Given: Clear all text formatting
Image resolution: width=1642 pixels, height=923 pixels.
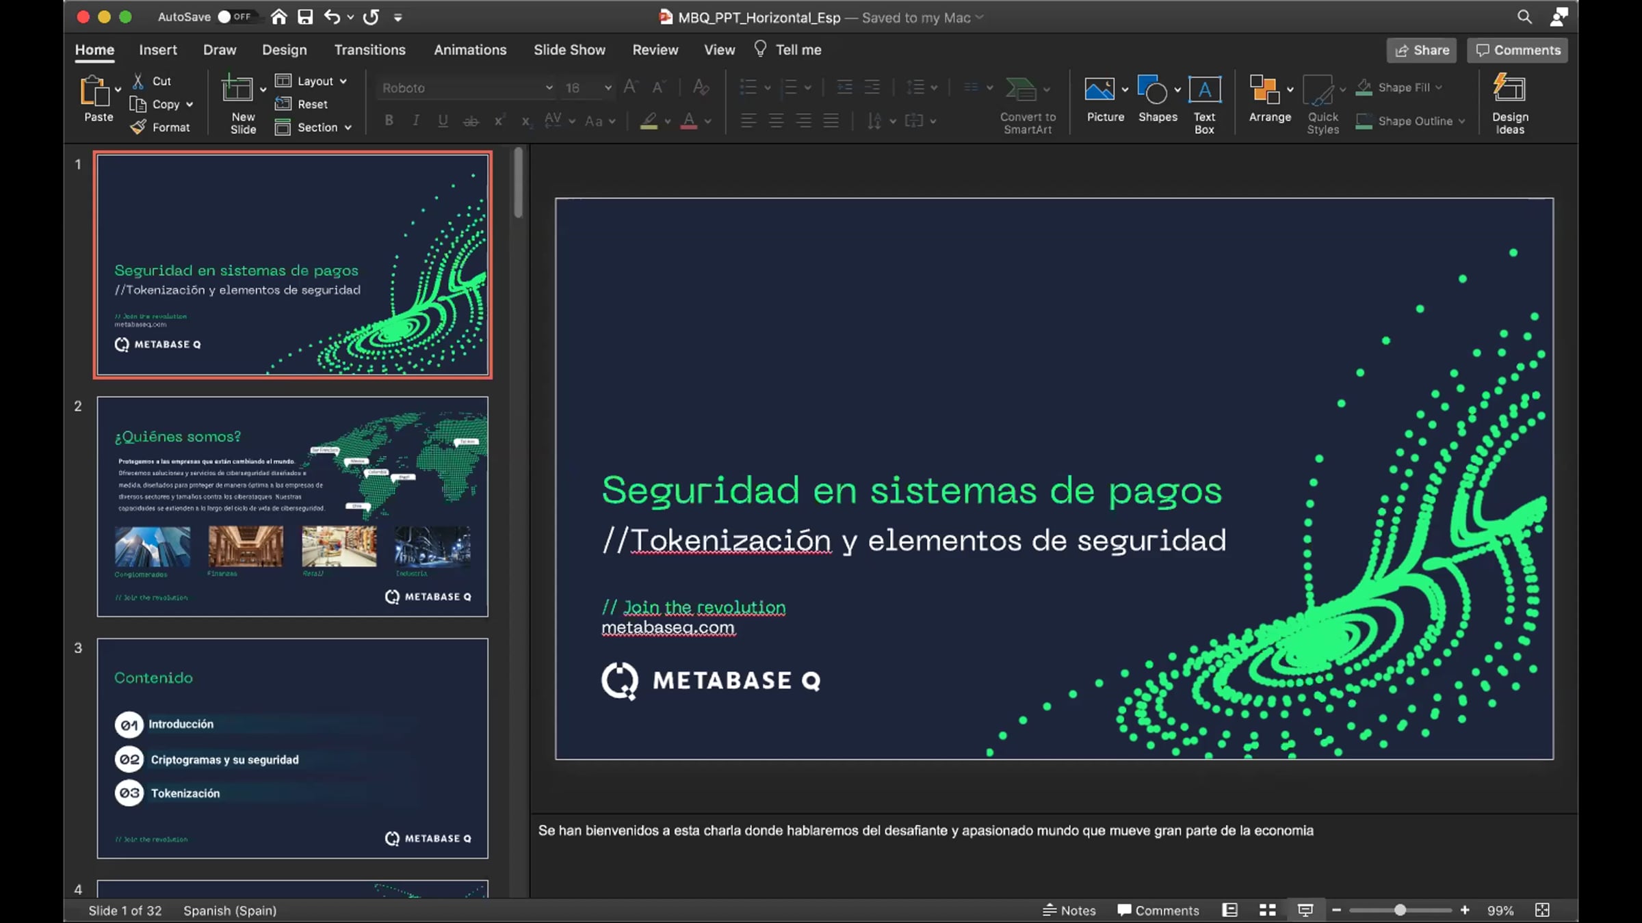Looking at the screenshot, I should (701, 88).
